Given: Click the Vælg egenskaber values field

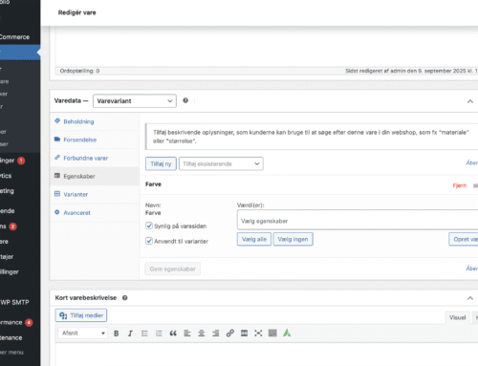Looking at the screenshot, I should [x=358, y=220].
